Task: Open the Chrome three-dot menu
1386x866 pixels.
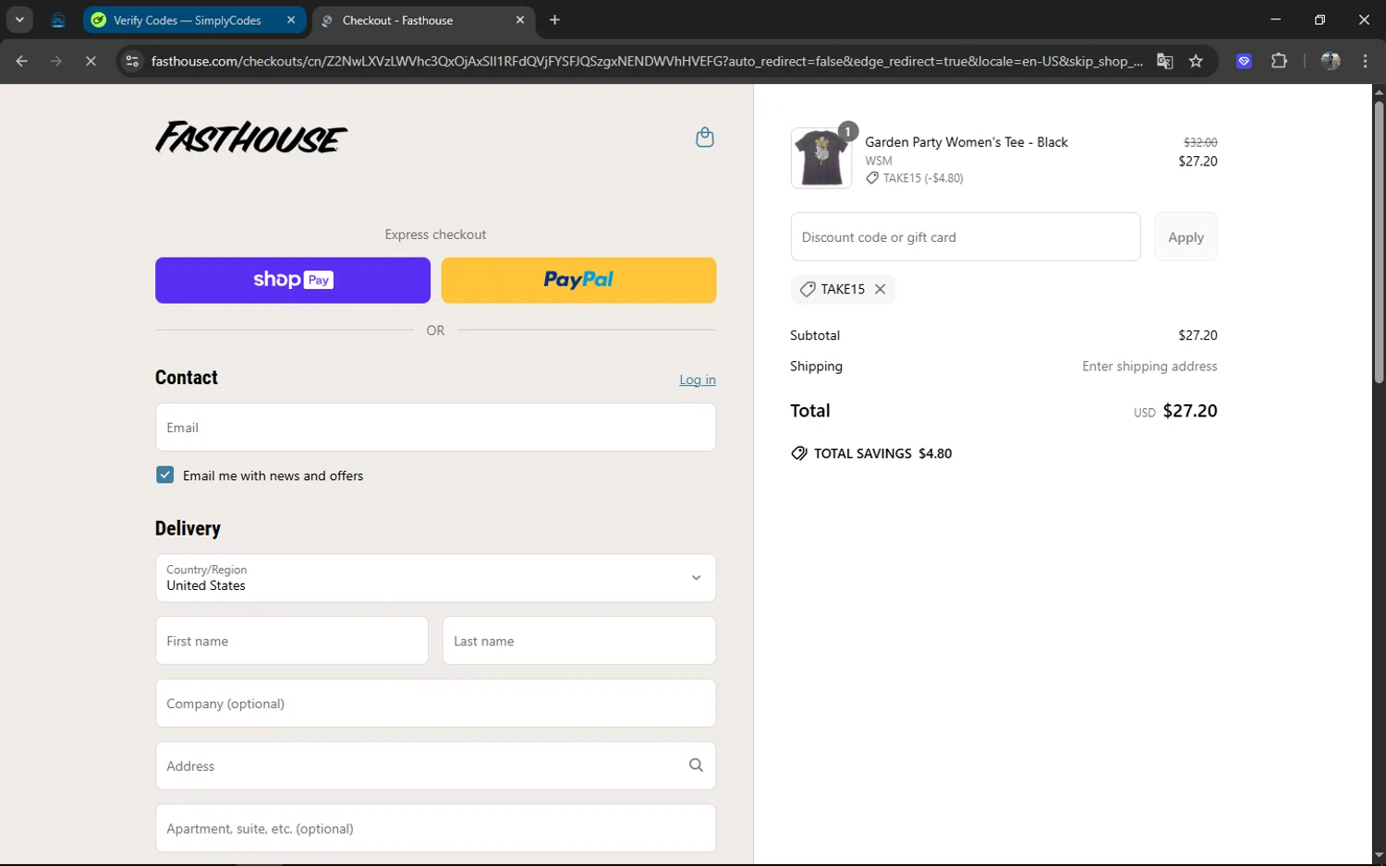Action: [1365, 61]
